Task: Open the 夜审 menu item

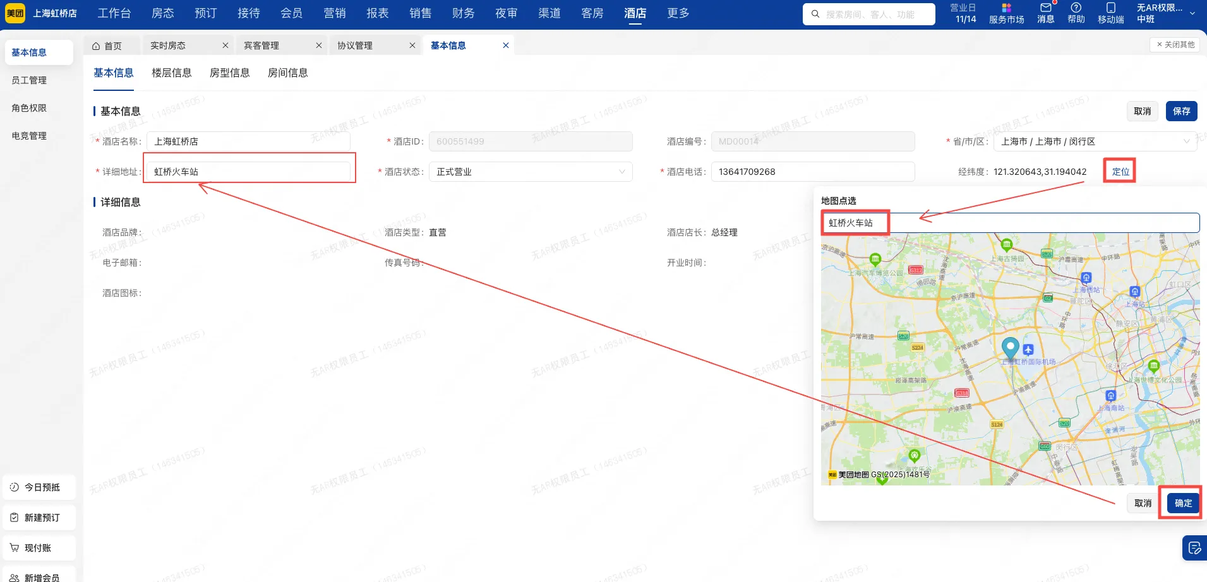Action: pyautogui.click(x=506, y=13)
